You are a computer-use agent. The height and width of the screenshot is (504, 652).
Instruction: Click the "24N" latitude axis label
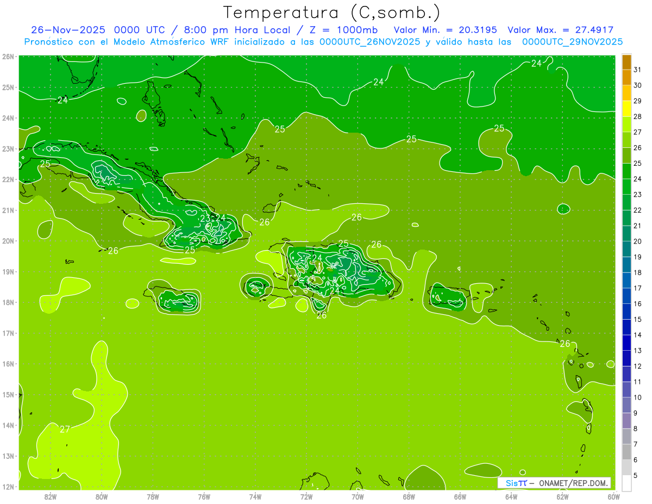click(8, 118)
